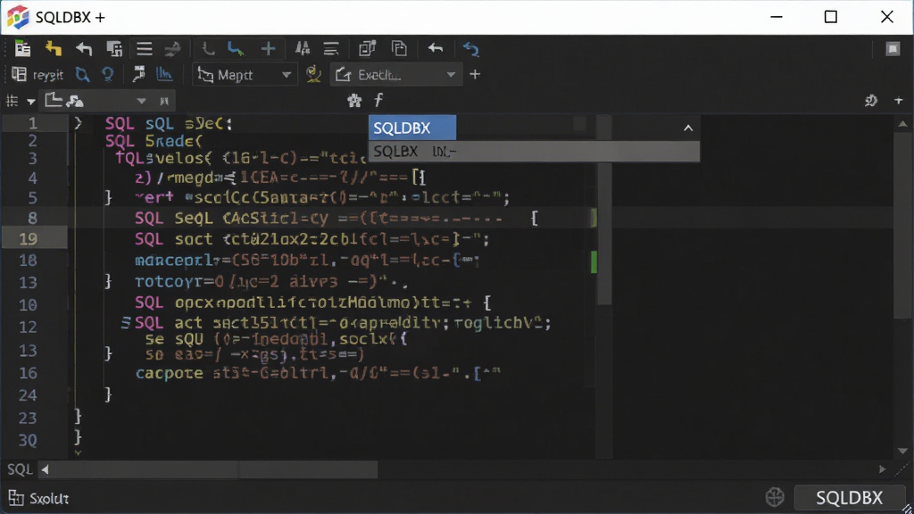Open Find using the binoculars icon
This screenshot has height=514, width=914.
[303, 49]
